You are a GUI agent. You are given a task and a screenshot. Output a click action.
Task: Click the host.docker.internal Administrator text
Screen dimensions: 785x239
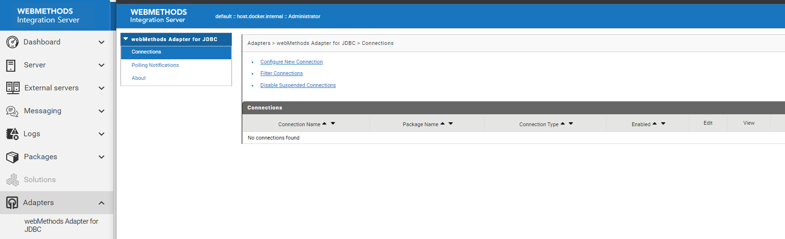[268, 16]
